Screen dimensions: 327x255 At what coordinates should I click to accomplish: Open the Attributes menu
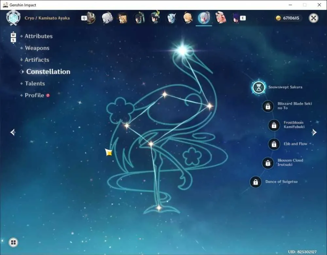point(39,36)
